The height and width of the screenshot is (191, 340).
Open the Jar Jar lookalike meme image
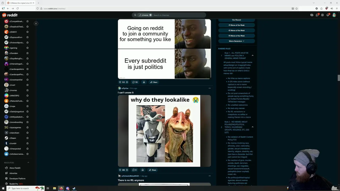tap(164, 131)
